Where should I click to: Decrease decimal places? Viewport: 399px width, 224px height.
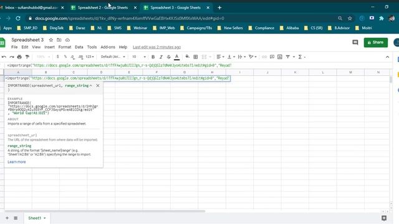[x=73, y=57]
